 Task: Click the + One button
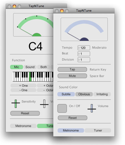[23, 86]
